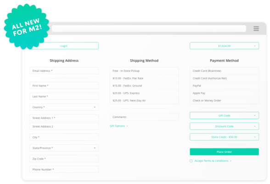Click the Country dropdown arrow

[95, 107]
